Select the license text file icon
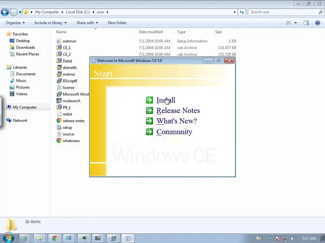 (x=59, y=87)
